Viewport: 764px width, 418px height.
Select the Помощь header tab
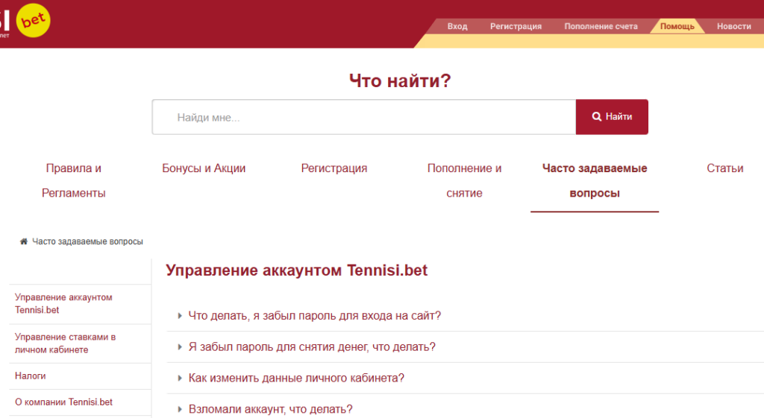pyautogui.click(x=677, y=26)
